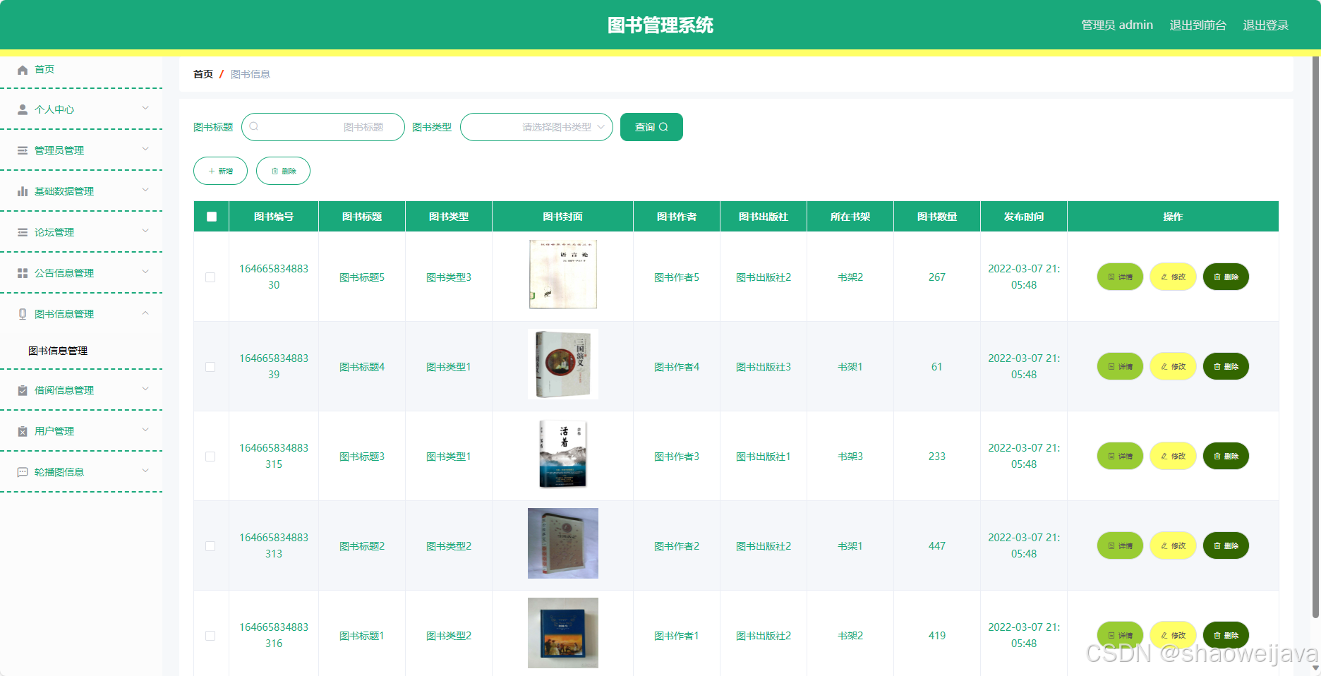Open 详情 for 图书标题2 row
Viewport: 1321px width, 676px height.
[x=1120, y=545]
